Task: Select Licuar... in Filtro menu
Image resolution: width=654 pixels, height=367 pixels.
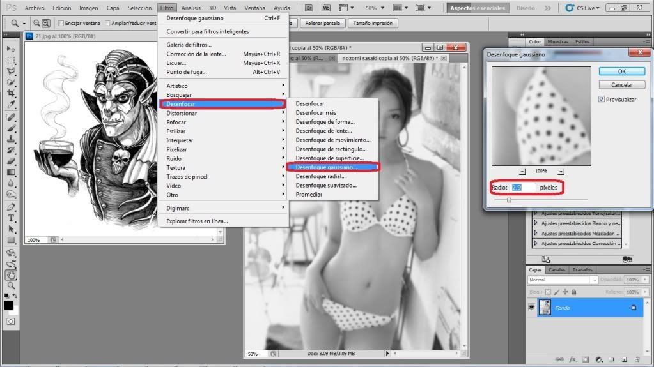Action: point(176,63)
